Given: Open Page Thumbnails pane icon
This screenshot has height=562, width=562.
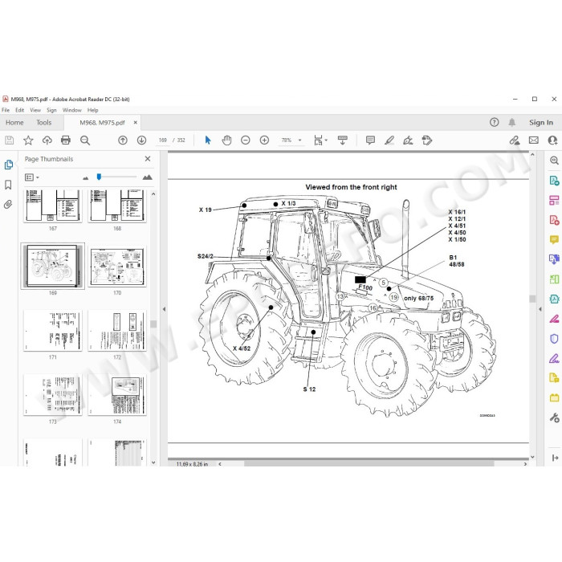Looking at the screenshot, I should point(9,165).
